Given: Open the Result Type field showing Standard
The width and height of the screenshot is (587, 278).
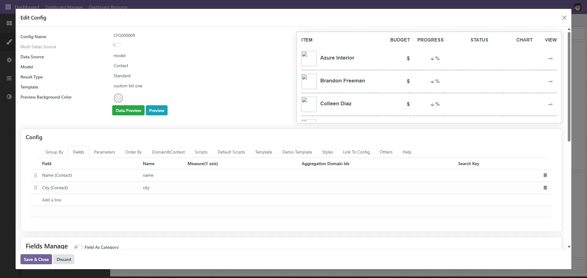Looking at the screenshot, I should tap(122, 76).
